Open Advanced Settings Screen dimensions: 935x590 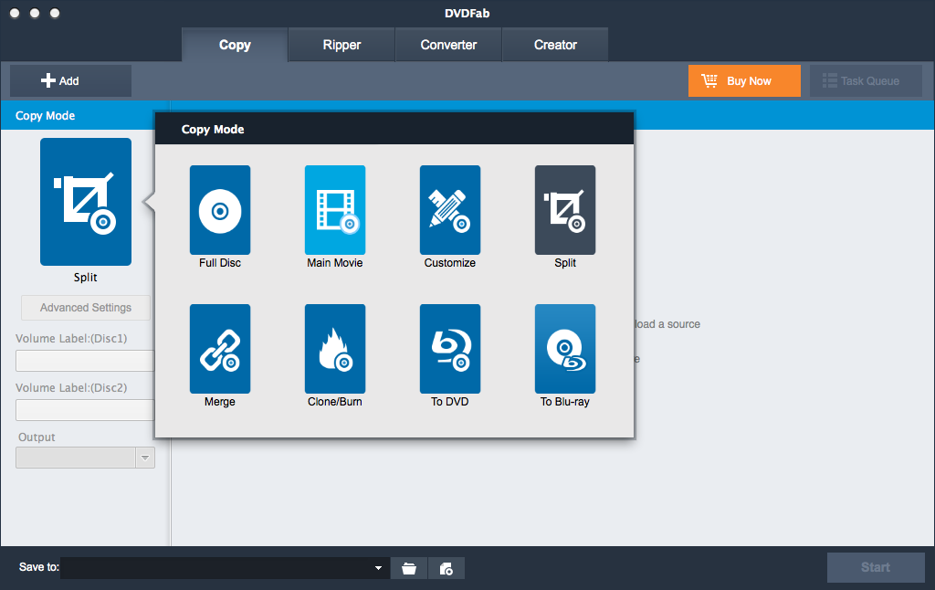(x=86, y=308)
